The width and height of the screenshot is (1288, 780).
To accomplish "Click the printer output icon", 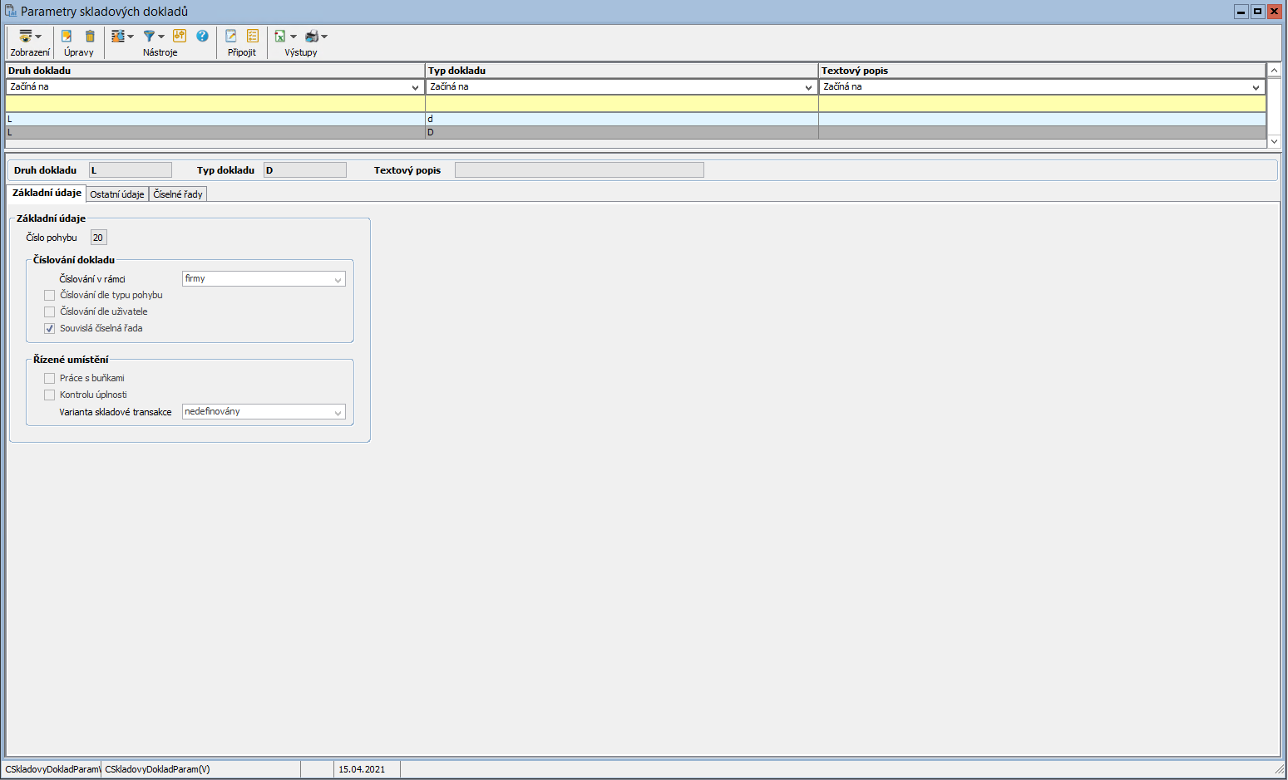I will click(x=312, y=37).
